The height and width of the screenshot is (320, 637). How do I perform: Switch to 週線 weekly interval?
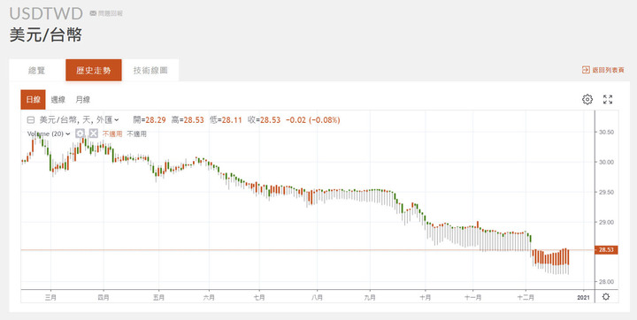click(58, 100)
